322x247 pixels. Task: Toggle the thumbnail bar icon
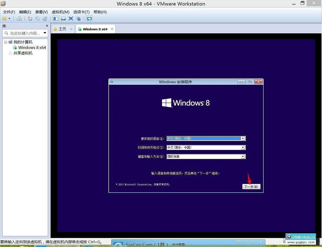(63, 19)
